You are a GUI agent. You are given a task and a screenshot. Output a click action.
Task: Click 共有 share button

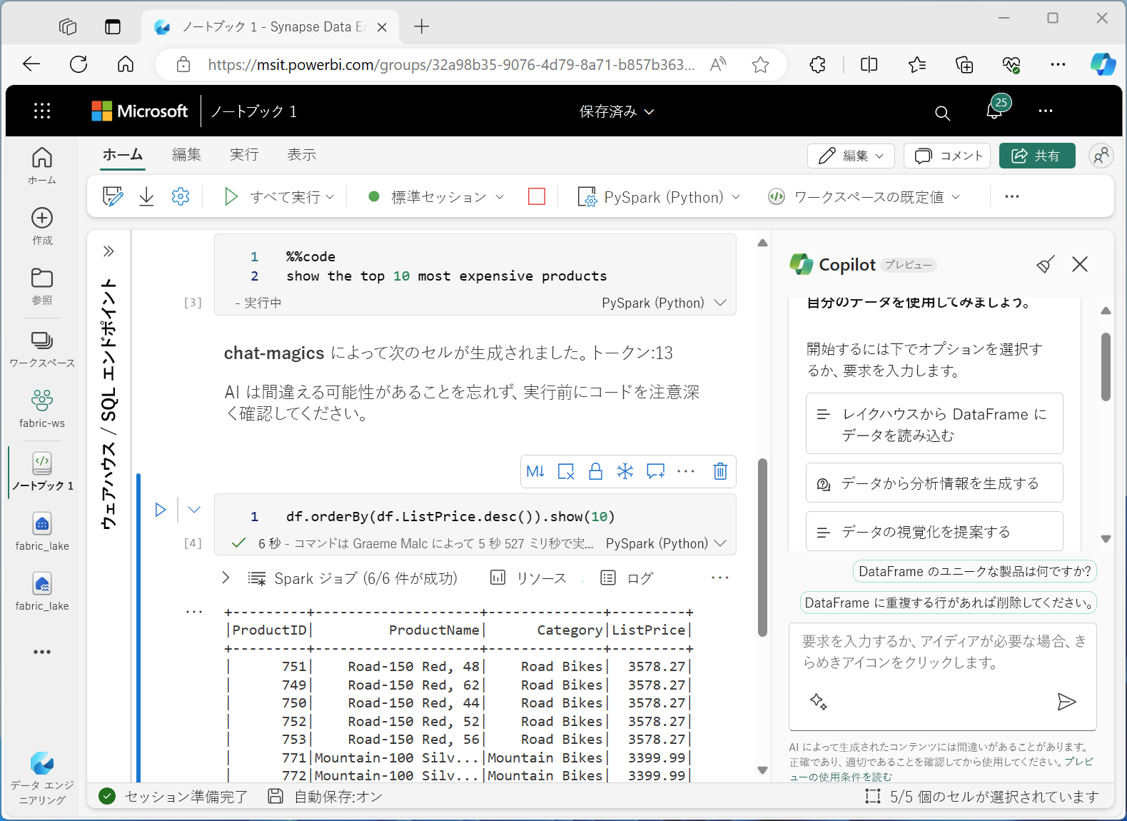1037,156
